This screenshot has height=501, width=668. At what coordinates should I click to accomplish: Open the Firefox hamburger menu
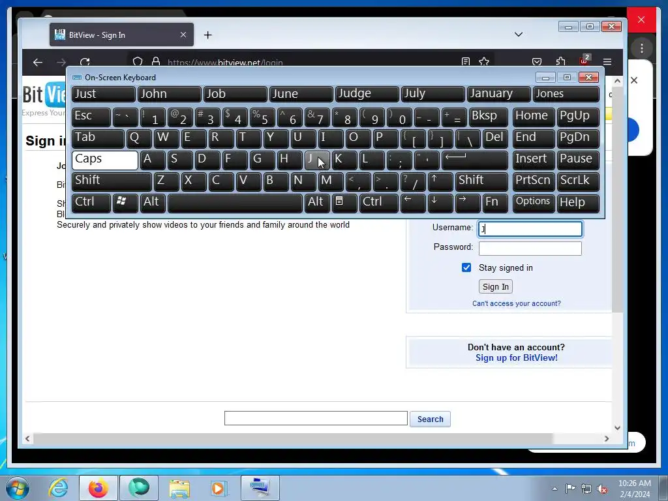pyautogui.click(x=607, y=62)
